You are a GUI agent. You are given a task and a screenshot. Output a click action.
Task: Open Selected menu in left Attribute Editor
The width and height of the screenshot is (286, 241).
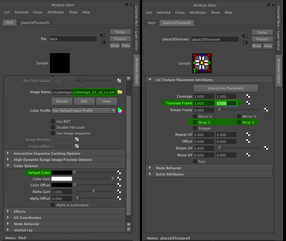coord(21,12)
